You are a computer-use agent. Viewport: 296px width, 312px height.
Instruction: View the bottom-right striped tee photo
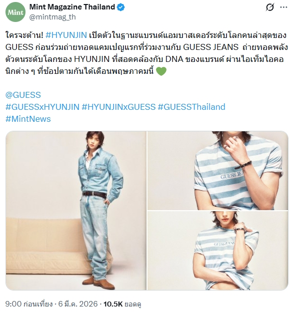pyautogui.click(x=217, y=251)
